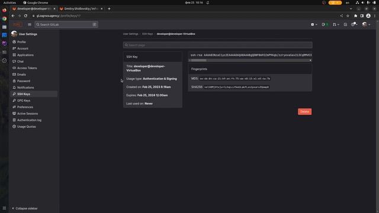The height and width of the screenshot is (213, 379).
Task: Click the address bar URL
Action: (x=59, y=16)
